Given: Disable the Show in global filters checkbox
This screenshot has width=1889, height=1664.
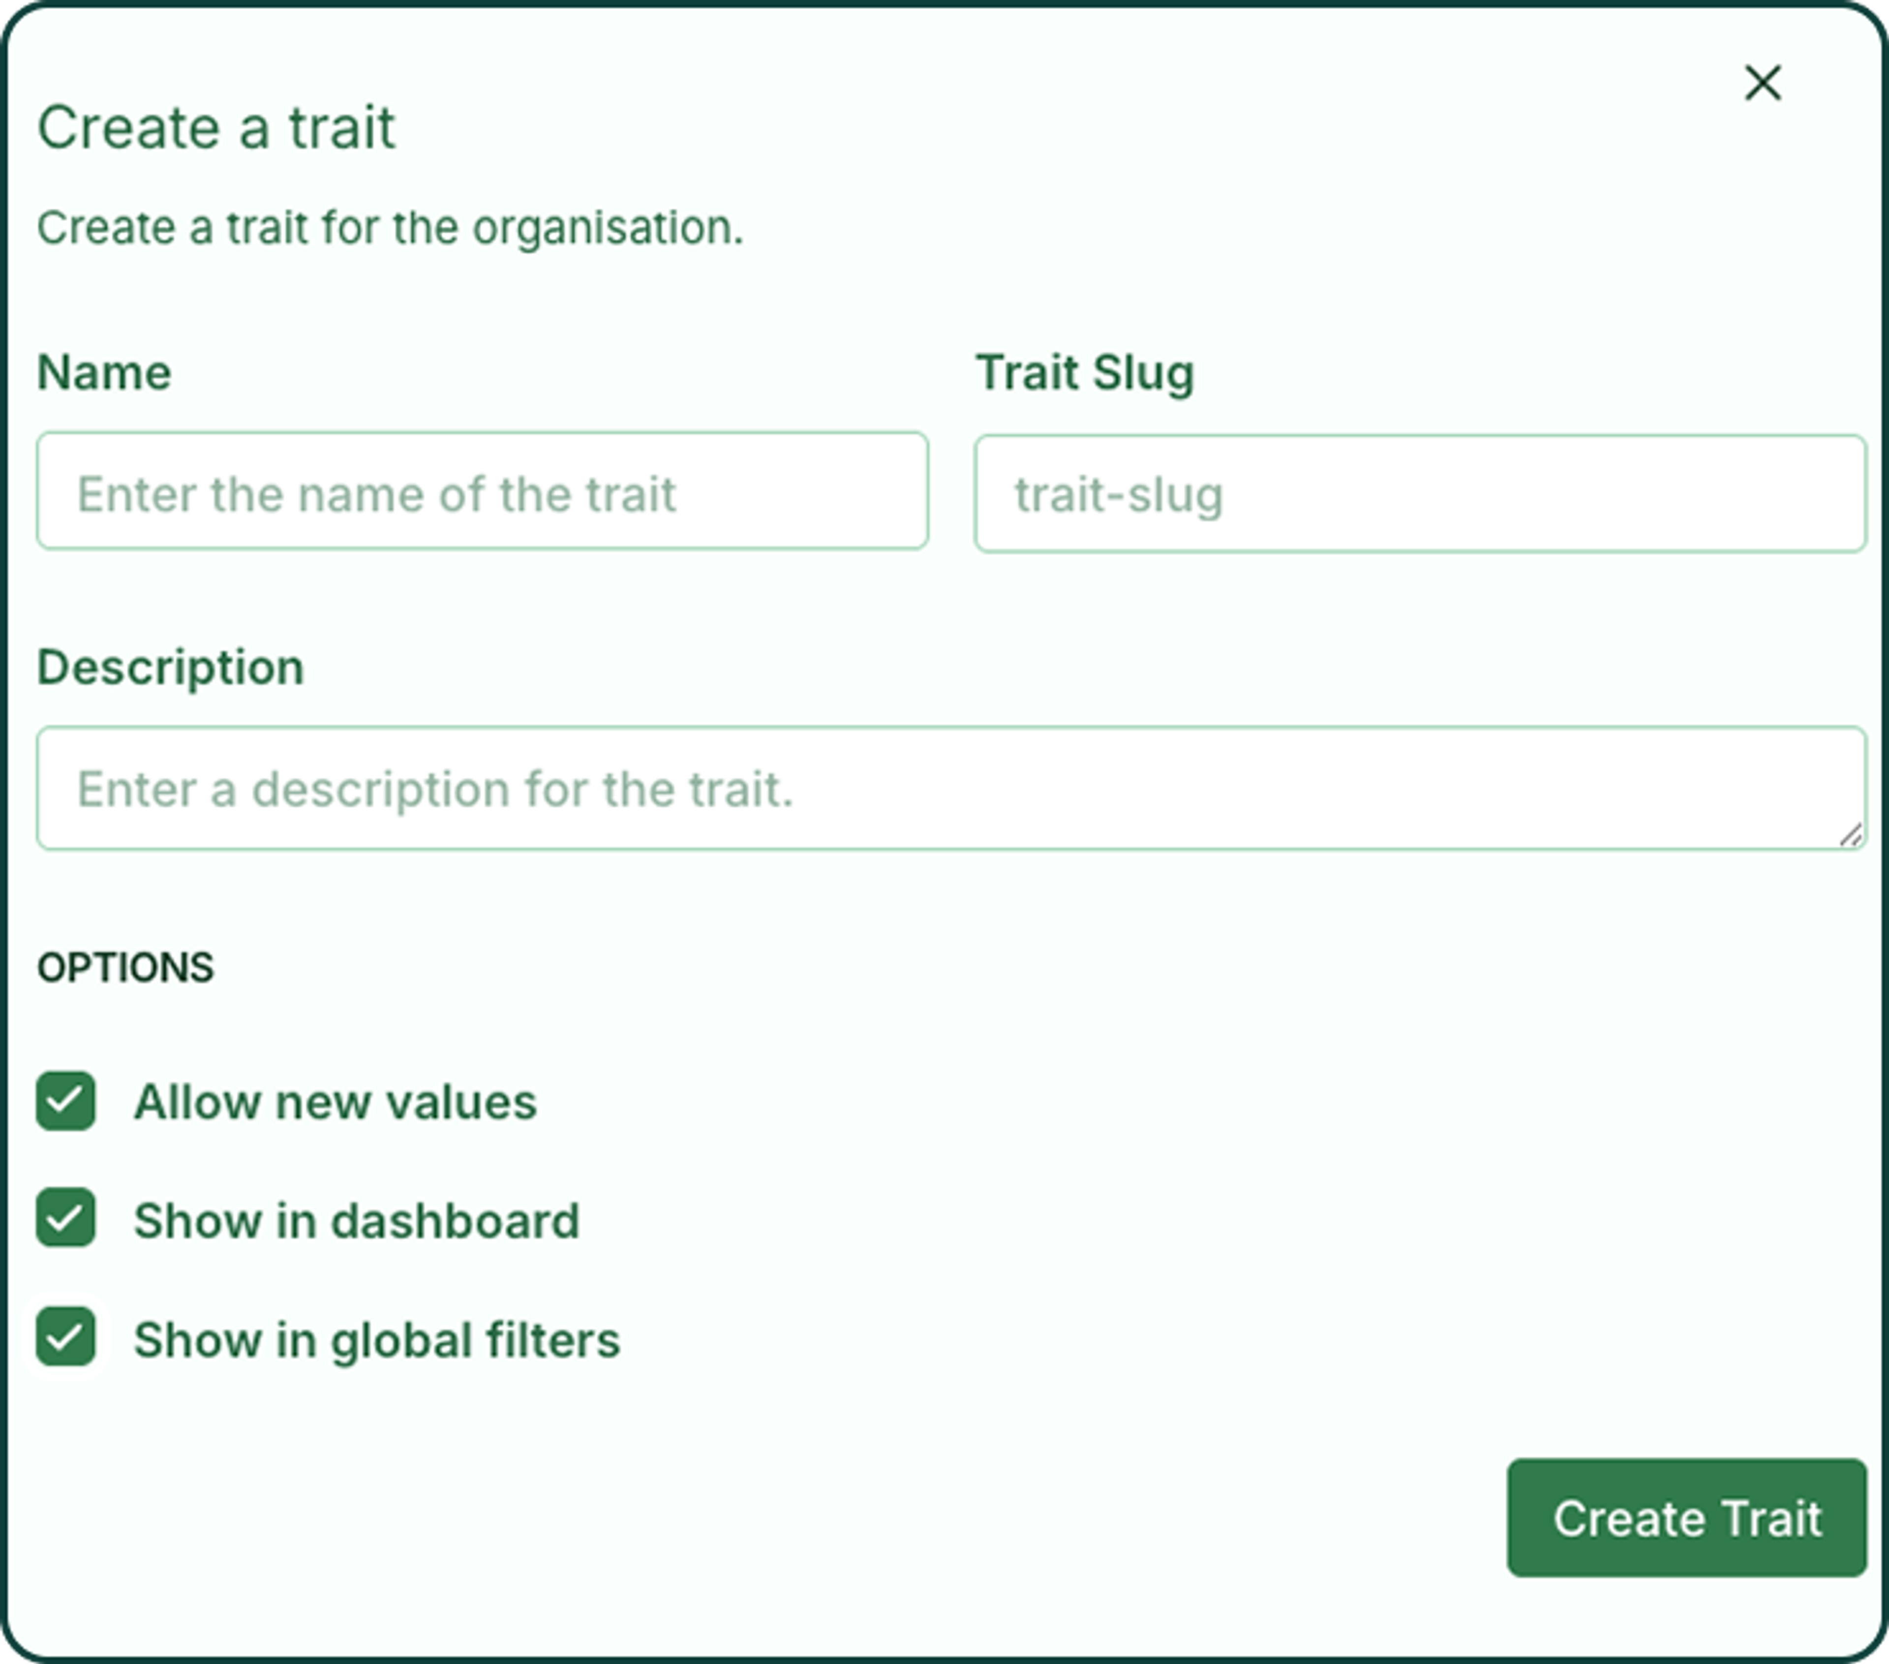Looking at the screenshot, I should [65, 1336].
